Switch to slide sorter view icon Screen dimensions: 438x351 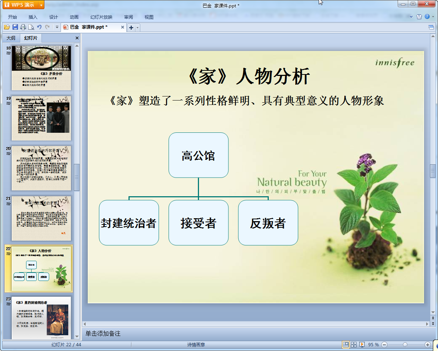tap(354, 345)
